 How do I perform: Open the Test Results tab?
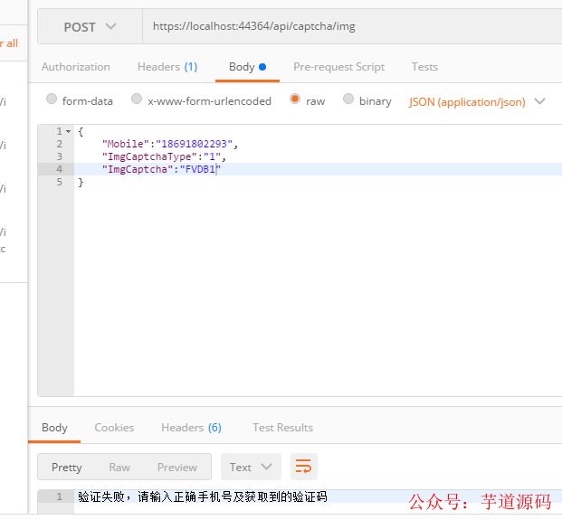[x=282, y=428]
